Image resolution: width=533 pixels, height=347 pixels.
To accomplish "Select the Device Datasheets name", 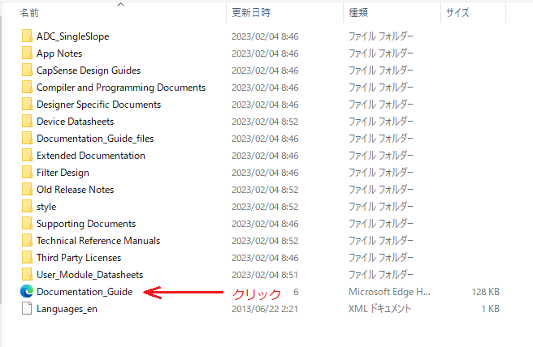I will (x=75, y=122).
